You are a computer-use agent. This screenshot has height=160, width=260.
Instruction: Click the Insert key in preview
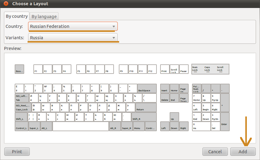coord(165,88)
